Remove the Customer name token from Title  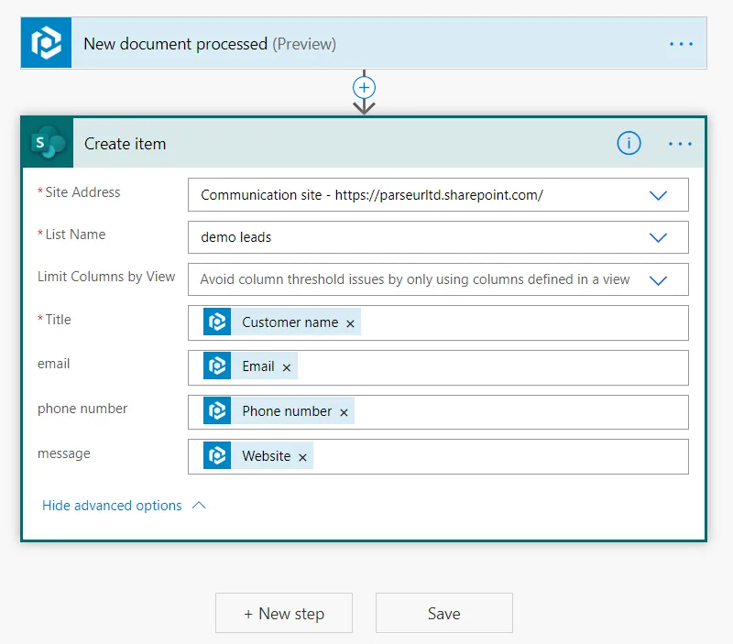click(351, 322)
